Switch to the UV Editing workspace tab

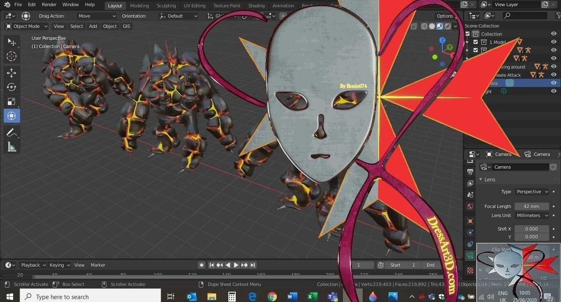195,6
